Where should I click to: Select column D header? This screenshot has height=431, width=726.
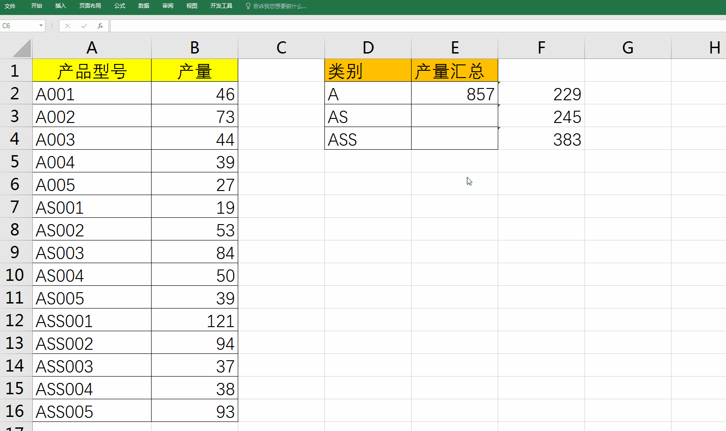368,48
